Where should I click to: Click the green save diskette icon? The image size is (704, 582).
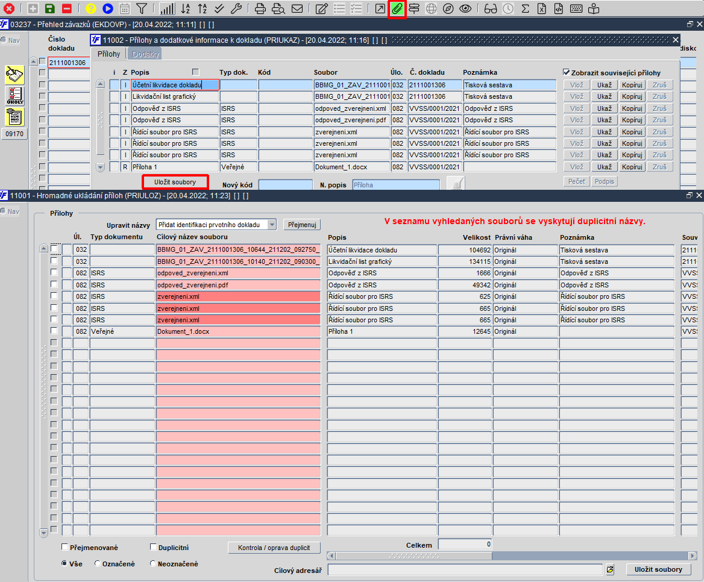49,8
